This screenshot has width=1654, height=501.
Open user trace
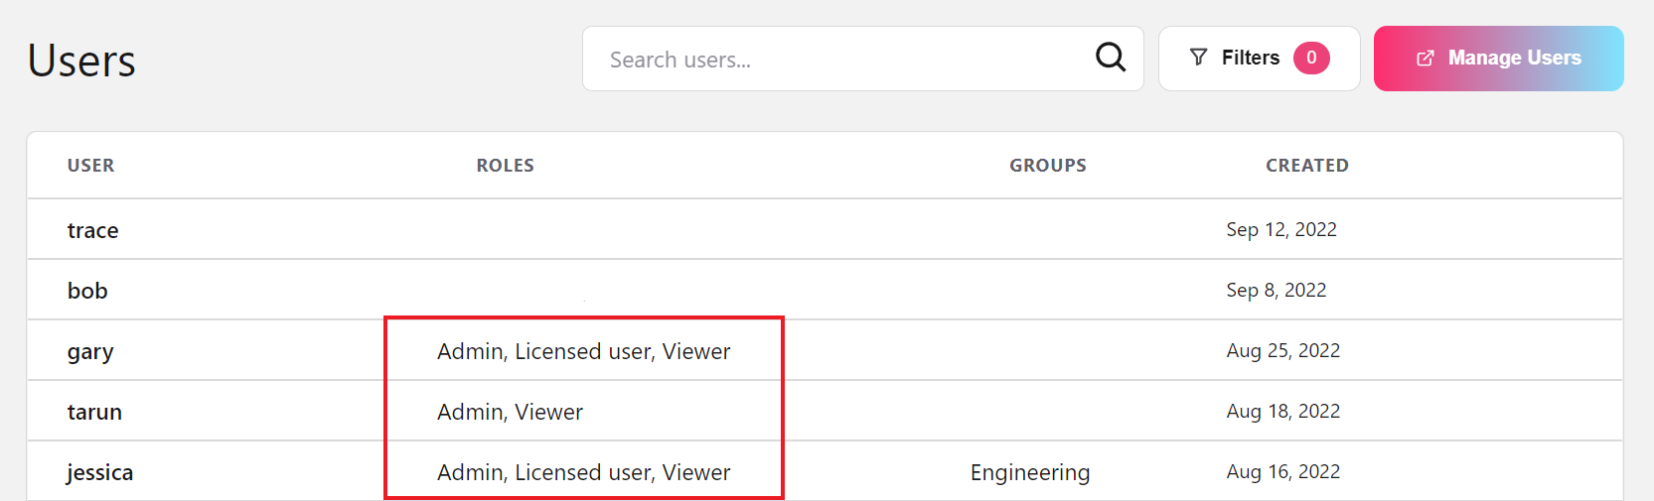93,230
